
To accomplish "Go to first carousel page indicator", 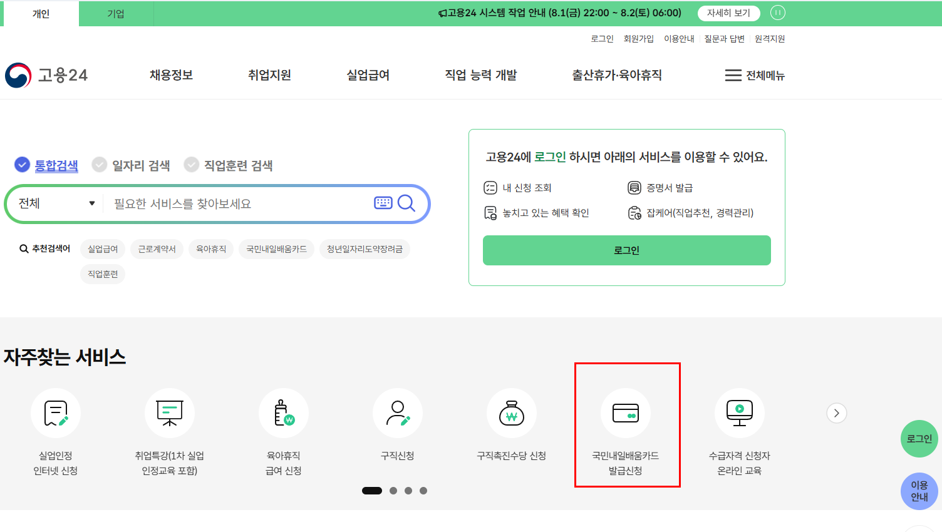I will point(372,491).
